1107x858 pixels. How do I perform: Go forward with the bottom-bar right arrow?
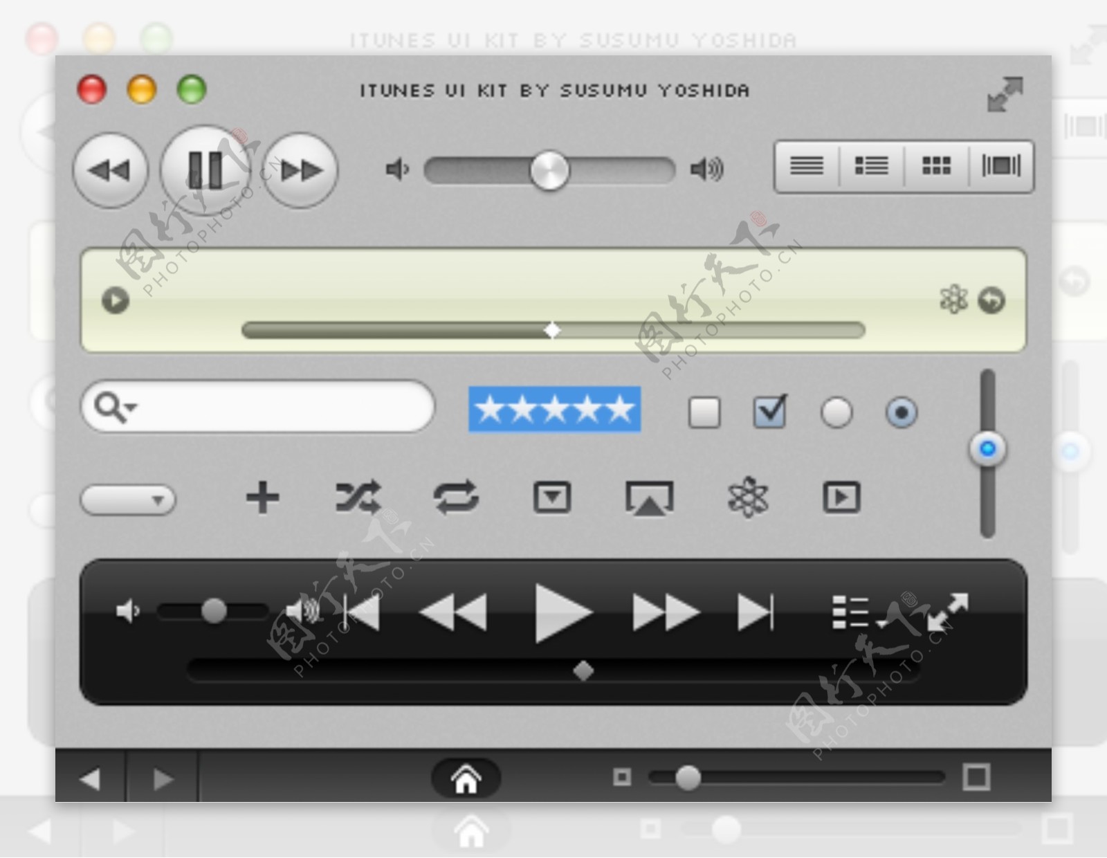click(163, 780)
